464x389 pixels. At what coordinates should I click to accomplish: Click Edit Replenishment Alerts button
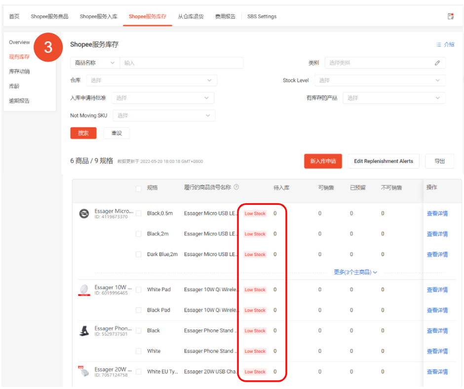[383, 161]
